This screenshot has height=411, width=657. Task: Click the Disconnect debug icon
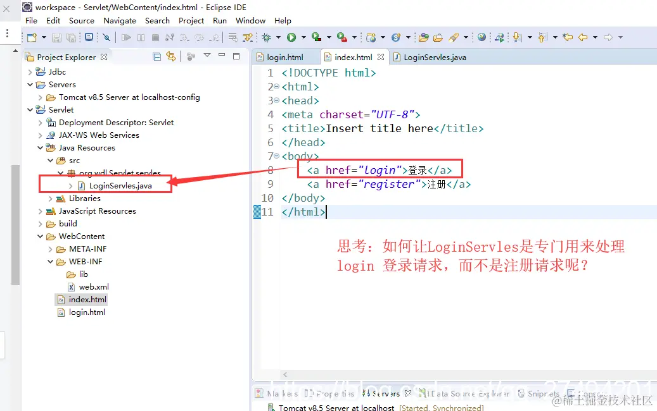point(170,38)
